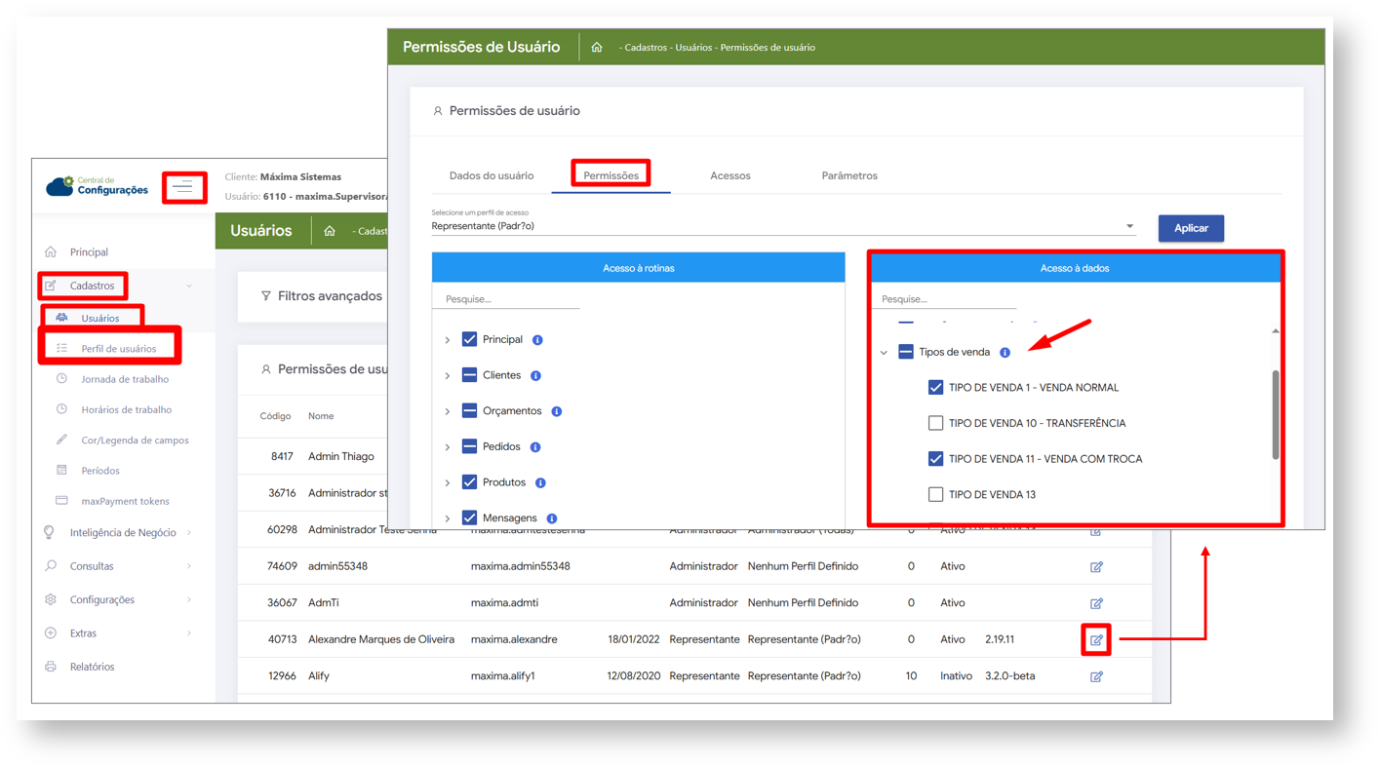
Task: Click the hamburger menu icon beside Central de Configurações
Action: (183, 186)
